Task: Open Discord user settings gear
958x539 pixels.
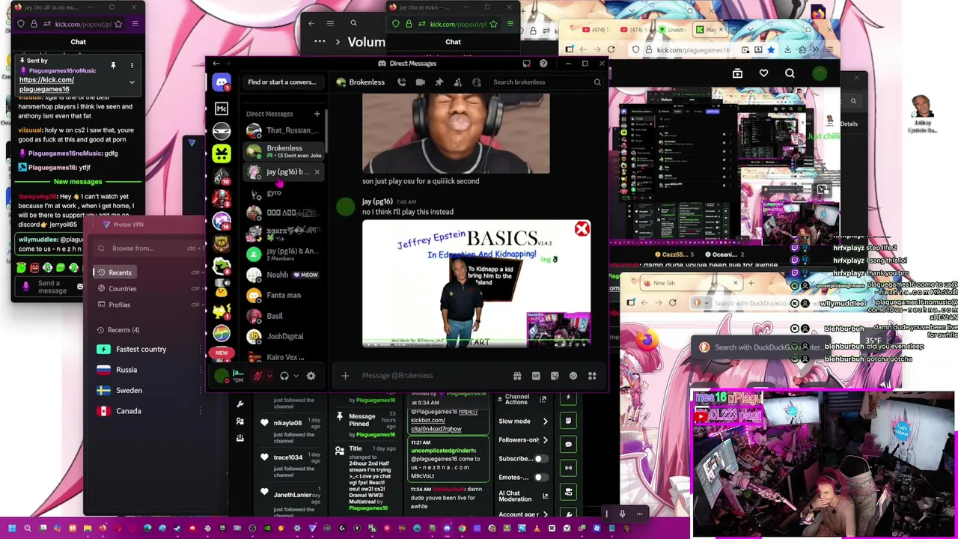Action: pyautogui.click(x=311, y=376)
